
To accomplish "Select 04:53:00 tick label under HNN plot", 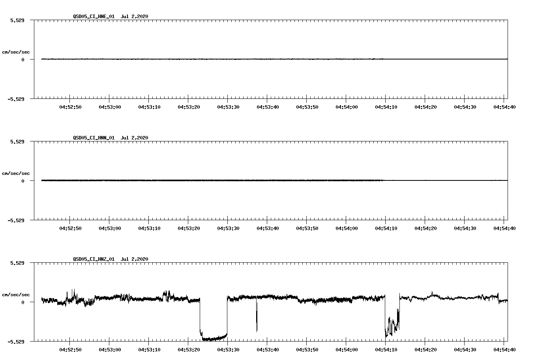I will pos(110,228).
